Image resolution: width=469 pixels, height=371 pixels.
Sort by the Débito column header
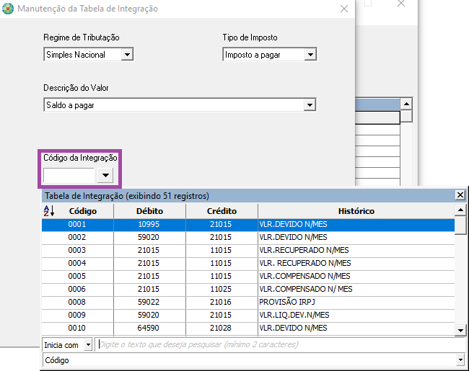(149, 211)
